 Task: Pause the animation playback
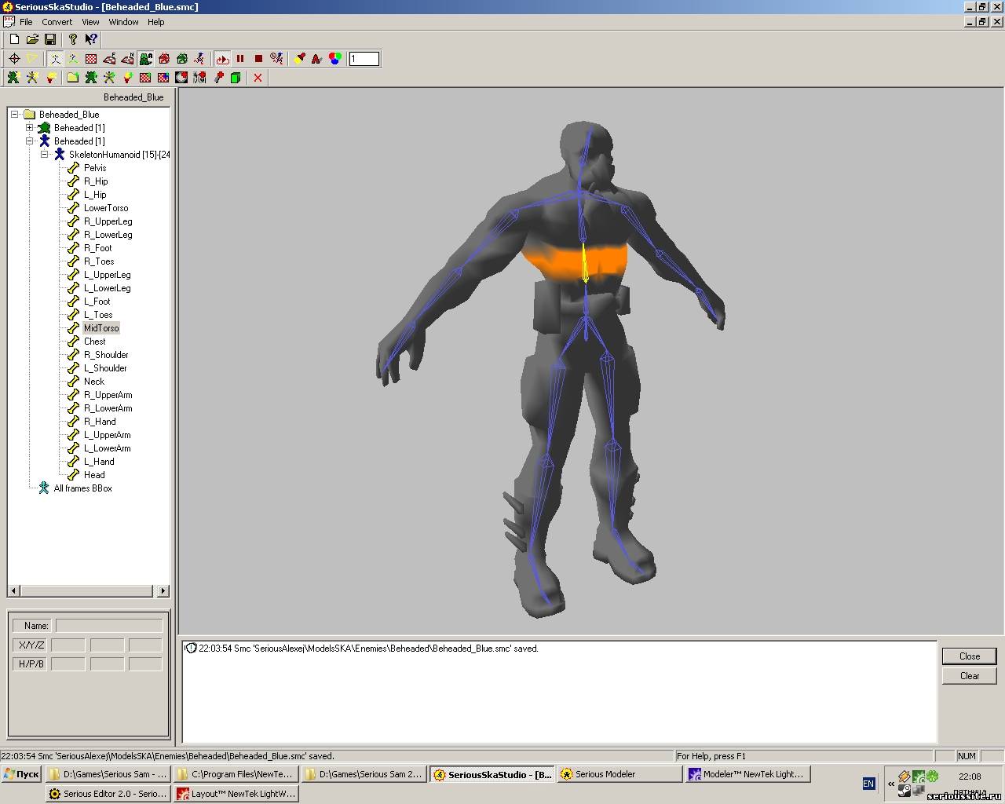[x=240, y=59]
